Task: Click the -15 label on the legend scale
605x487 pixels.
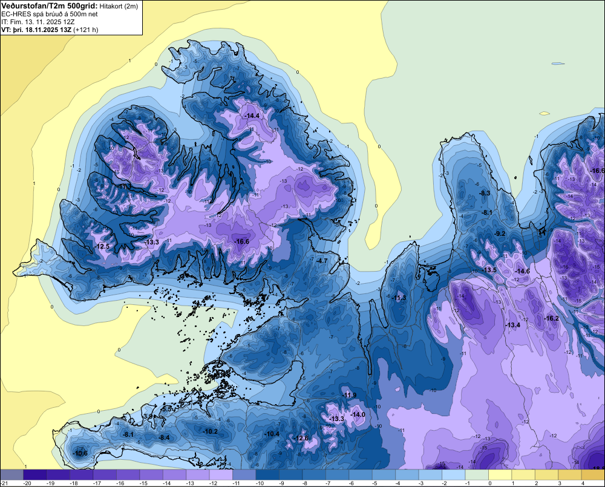Action: pyautogui.click(x=143, y=483)
